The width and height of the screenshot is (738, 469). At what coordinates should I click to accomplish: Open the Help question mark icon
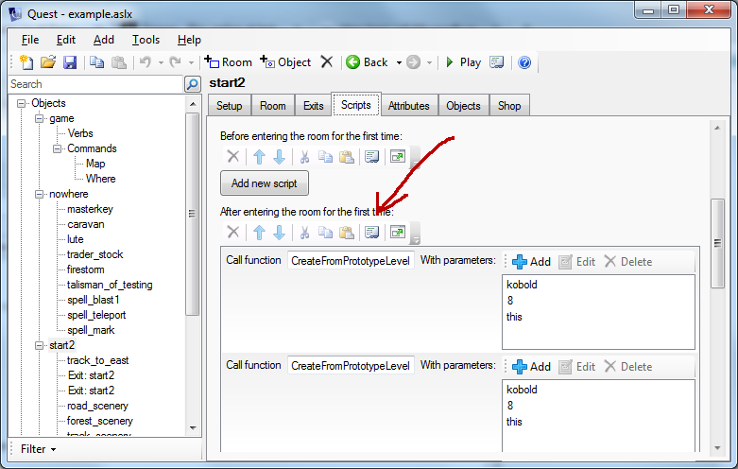[524, 62]
